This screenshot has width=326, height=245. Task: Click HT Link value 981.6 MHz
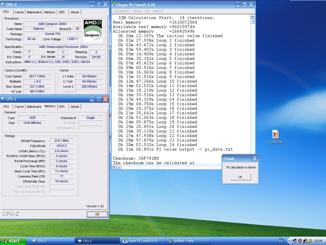pos(37,91)
